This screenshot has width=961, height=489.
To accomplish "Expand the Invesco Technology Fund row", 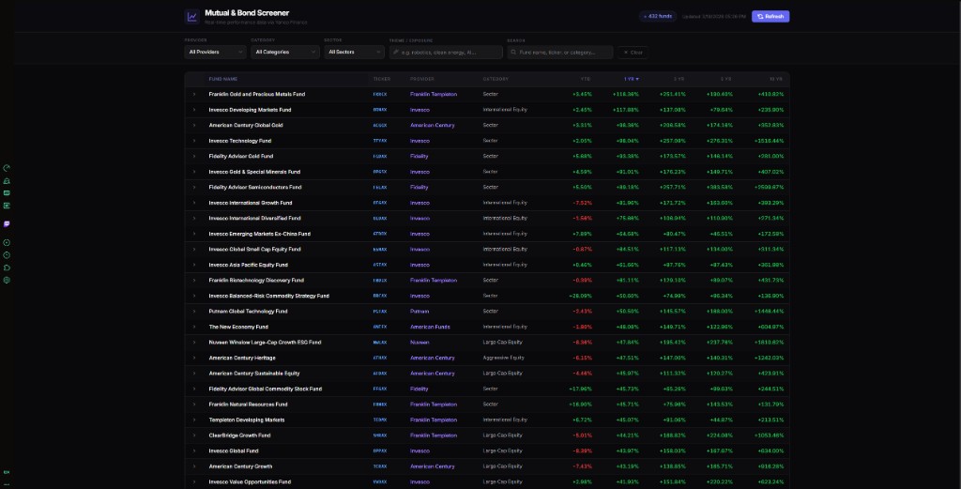I will point(194,141).
